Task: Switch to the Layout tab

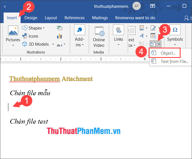Action: [x=51, y=18]
